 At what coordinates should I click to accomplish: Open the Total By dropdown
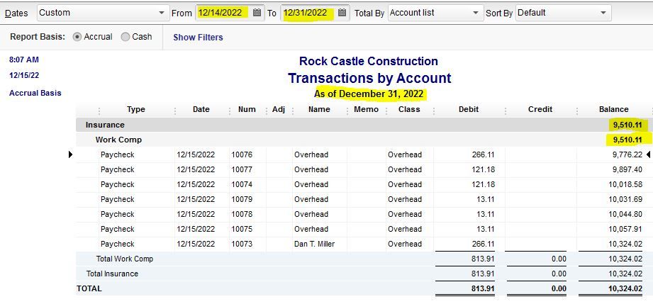point(475,13)
